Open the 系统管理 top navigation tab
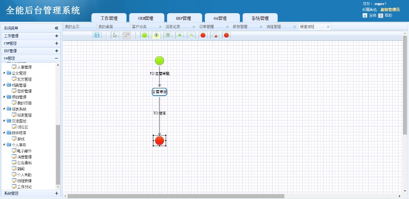The width and height of the screenshot is (409, 199). 260,18
